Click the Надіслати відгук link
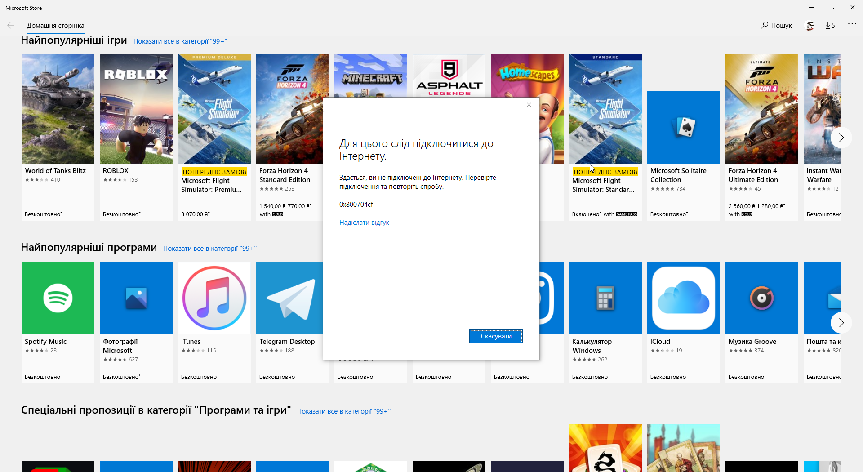863x472 pixels. click(x=364, y=223)
